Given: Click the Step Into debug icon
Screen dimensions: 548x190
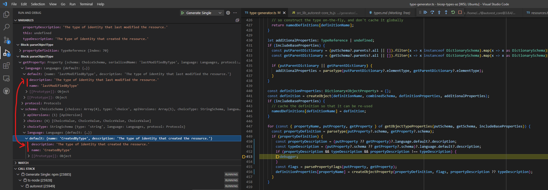Looking at the screenshot, I should (439, 13).
